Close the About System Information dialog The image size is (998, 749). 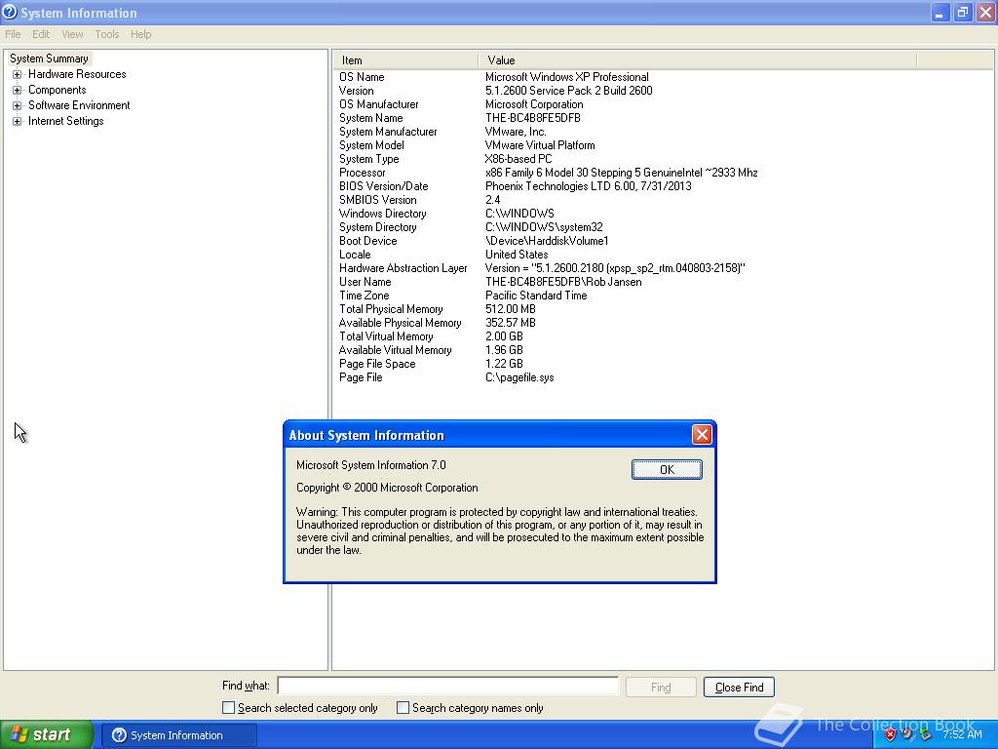702,434
